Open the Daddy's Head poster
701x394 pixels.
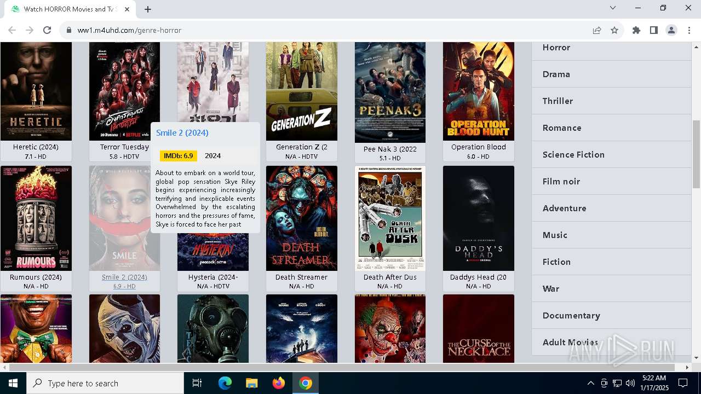click(x=479, y=218)
